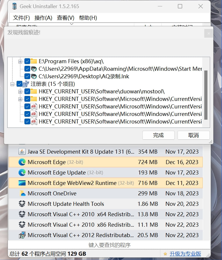This screenshot has width=222, height=260.
Task: Click the Microsoft Update Health Tools icon
Action: coord(22,204)
